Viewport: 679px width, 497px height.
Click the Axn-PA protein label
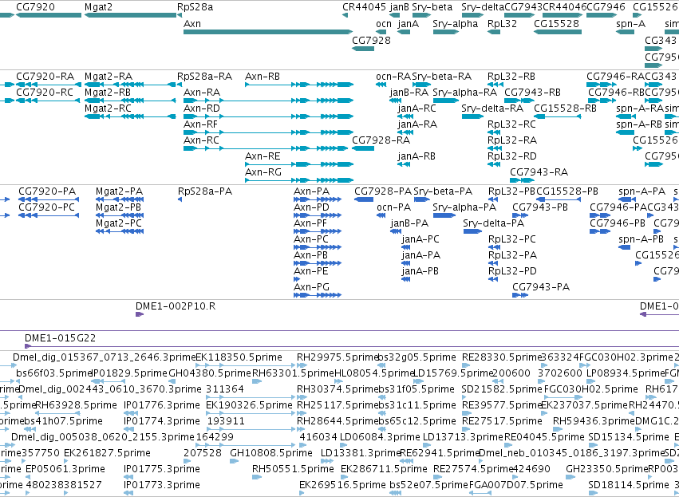tap(311, 191)
